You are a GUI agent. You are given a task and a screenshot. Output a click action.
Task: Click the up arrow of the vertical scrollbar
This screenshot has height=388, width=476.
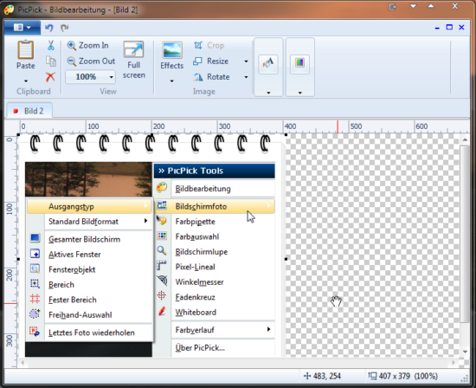pyautogui.click(x=465, y=140)
